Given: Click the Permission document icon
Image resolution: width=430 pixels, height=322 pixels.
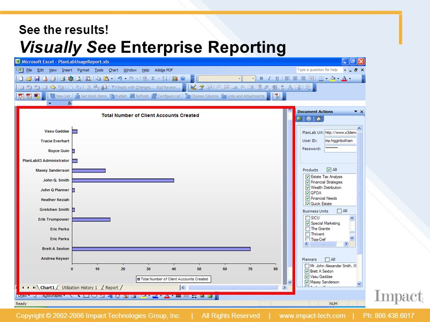Looking at the screenshot, I should pyautogui.click(x=45, y=79).
